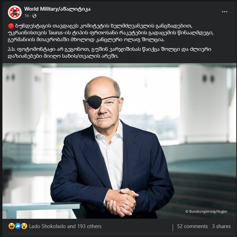Open the photo of the man in suit
The image size is (237, 237).
(x=119, y=141)
